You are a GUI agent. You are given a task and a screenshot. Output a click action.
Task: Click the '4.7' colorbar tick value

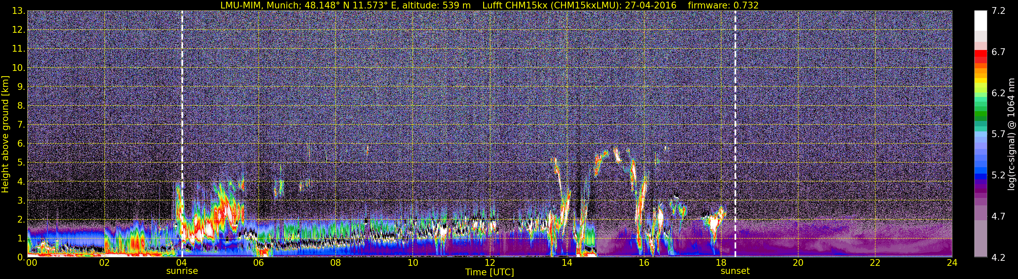(998, 216)
